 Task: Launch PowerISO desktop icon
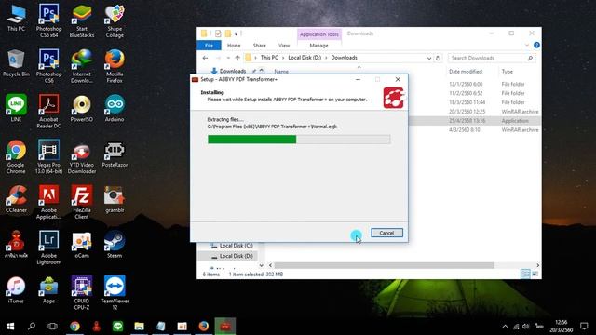pyautogui.click(x=82, y=108)
